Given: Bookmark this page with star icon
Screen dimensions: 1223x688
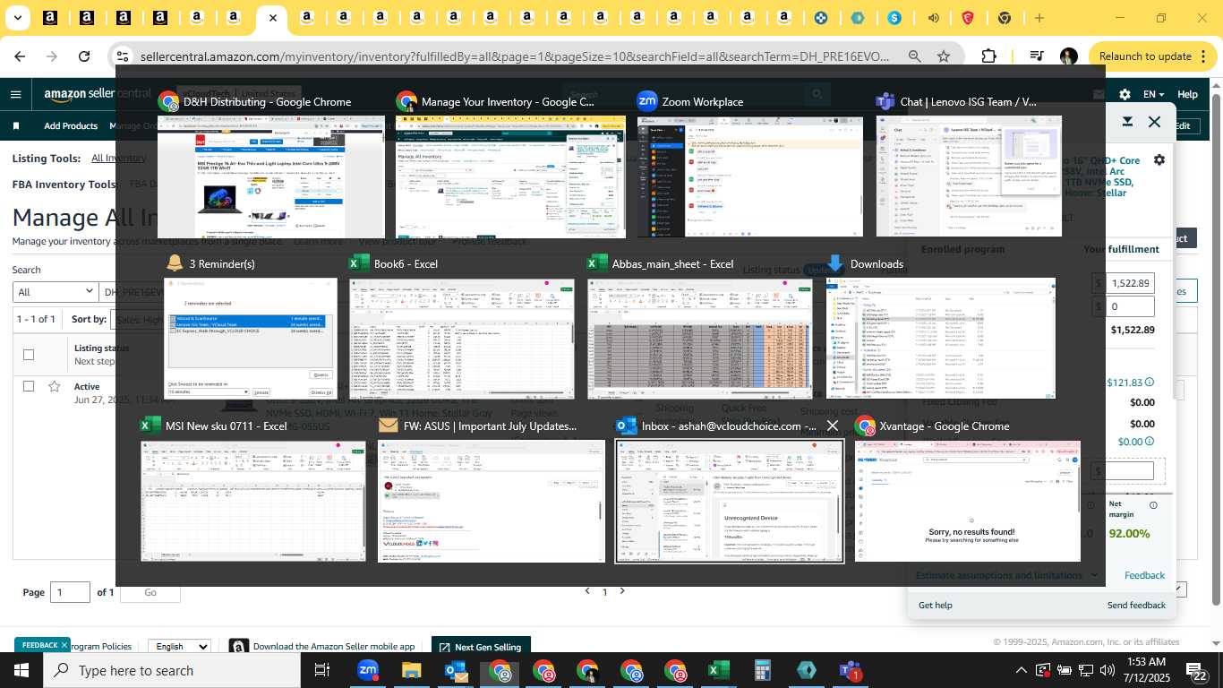Looking at the screenshot, I should (943, 56).
